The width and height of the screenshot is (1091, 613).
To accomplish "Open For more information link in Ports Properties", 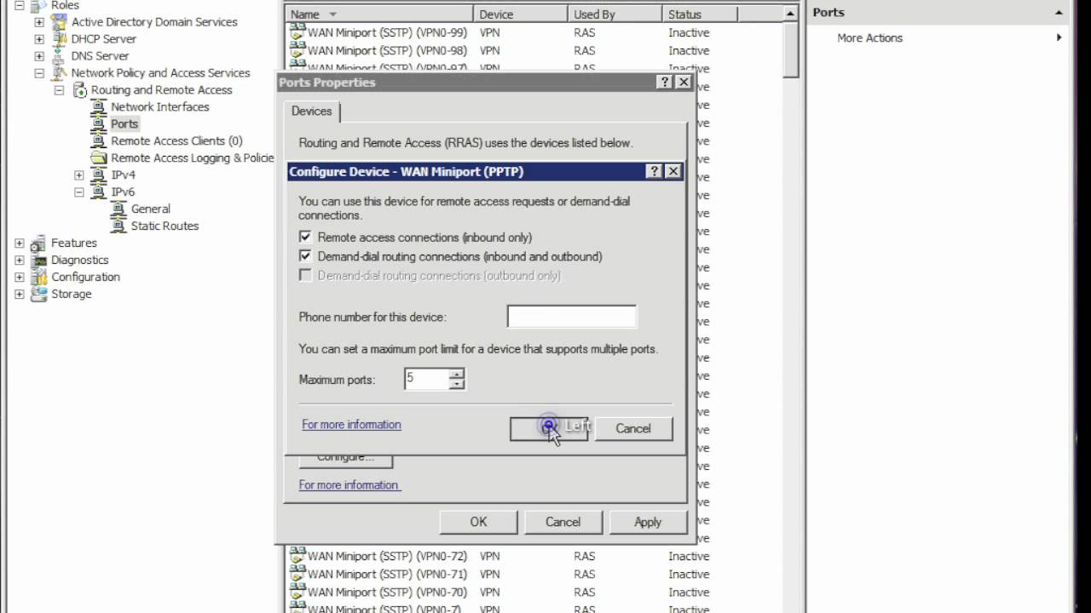I will point(349,485).
